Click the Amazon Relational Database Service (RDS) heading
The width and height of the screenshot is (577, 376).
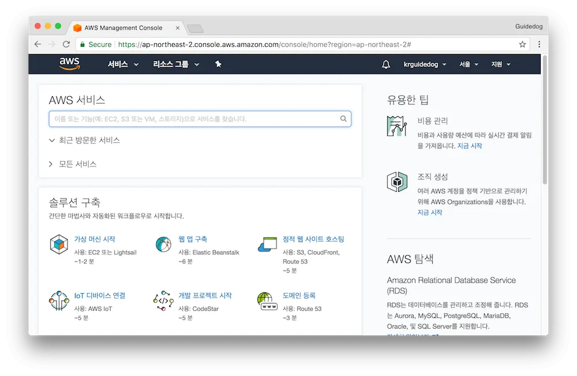point(451,285)
